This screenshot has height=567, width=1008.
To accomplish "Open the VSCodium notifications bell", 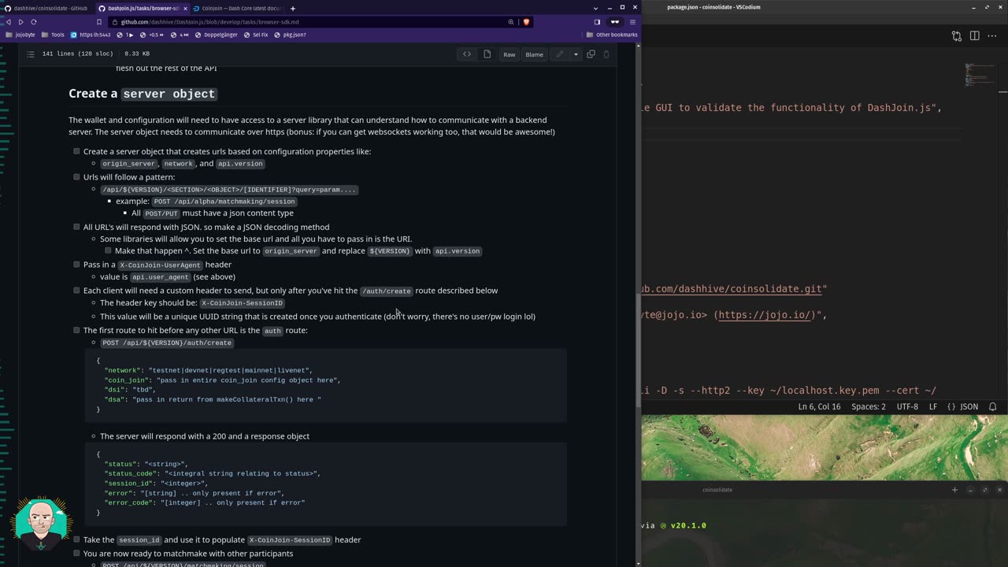I will click(993, 406).
